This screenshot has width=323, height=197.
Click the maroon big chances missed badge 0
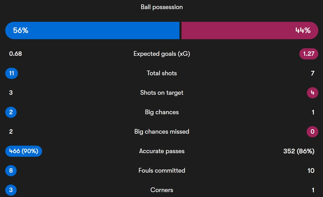[312, 132]
